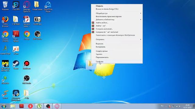Select the Google Chrome desktop shortcut
This screenshot has height=109, width=195.
[5, 36]
